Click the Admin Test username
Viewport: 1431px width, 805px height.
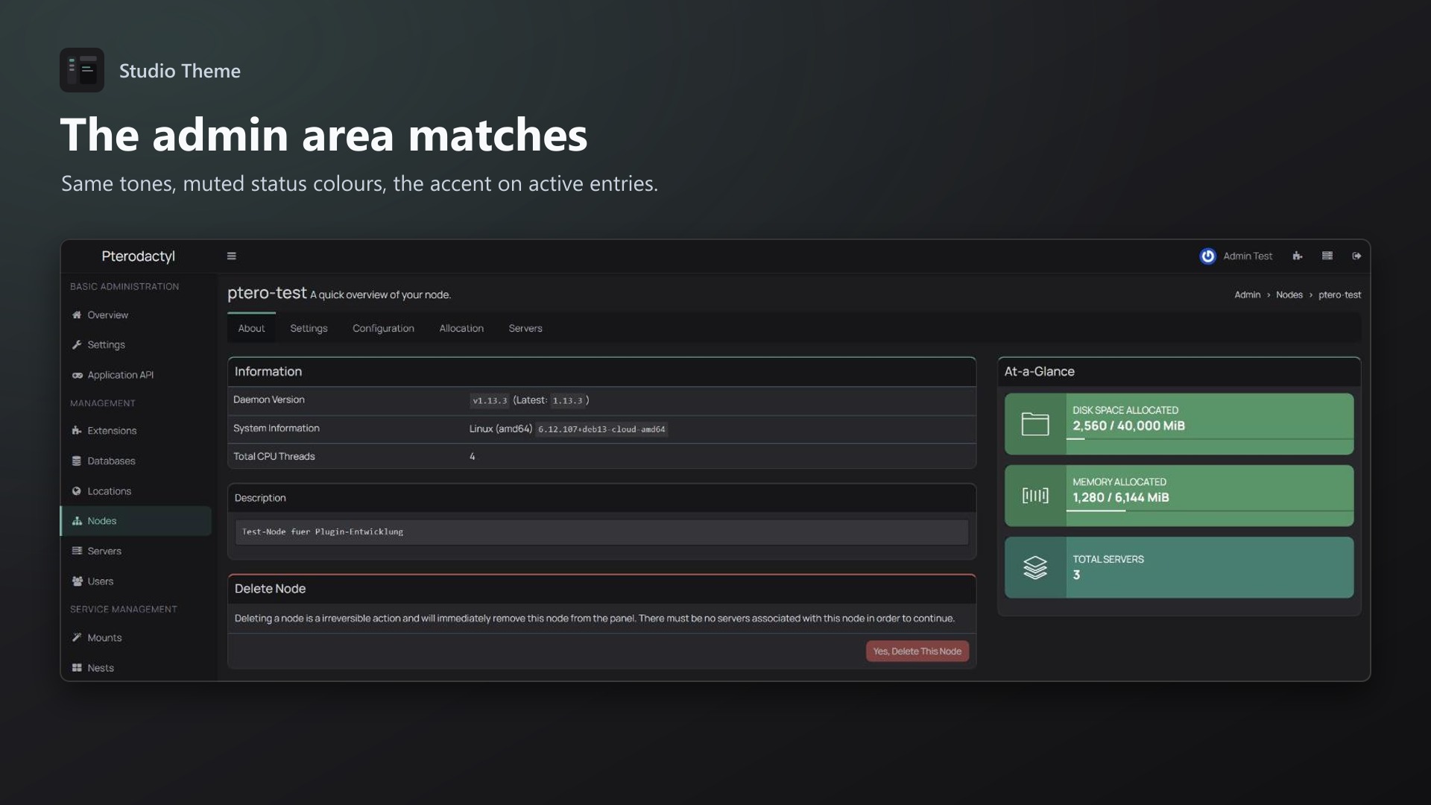[1248, 256]
